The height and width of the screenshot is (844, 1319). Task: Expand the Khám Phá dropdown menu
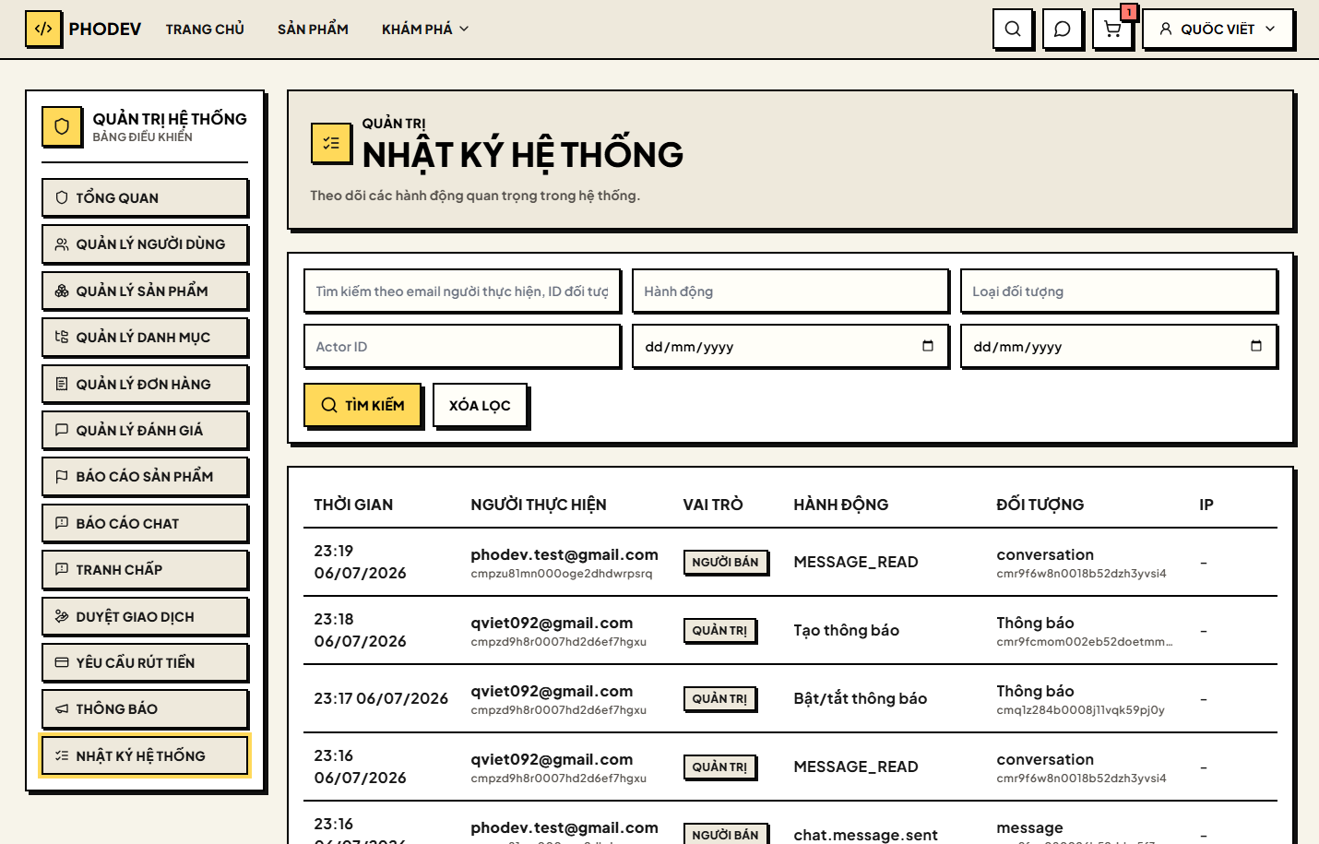(x=425, y=29)
